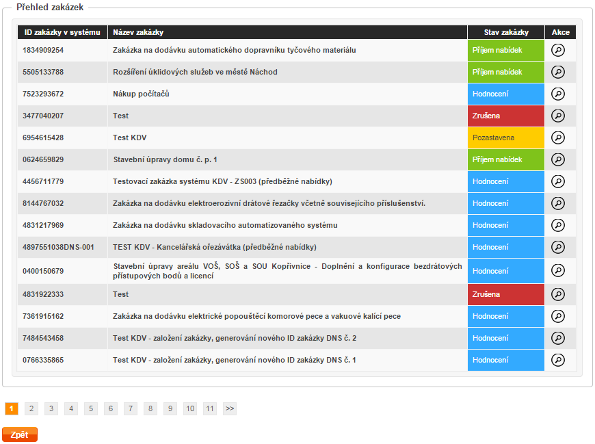Click order ID 0400150679
The height and width of the screenshot is (444, 595).
click(43, 271)
